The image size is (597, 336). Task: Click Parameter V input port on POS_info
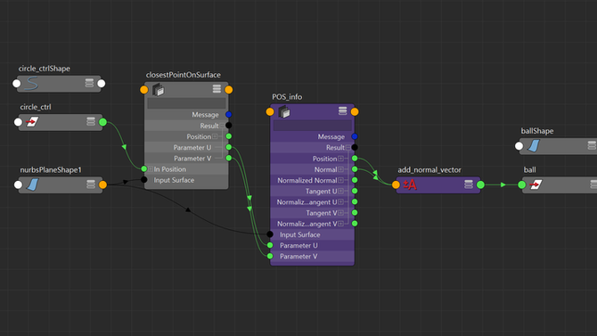[x=270, y=256]
